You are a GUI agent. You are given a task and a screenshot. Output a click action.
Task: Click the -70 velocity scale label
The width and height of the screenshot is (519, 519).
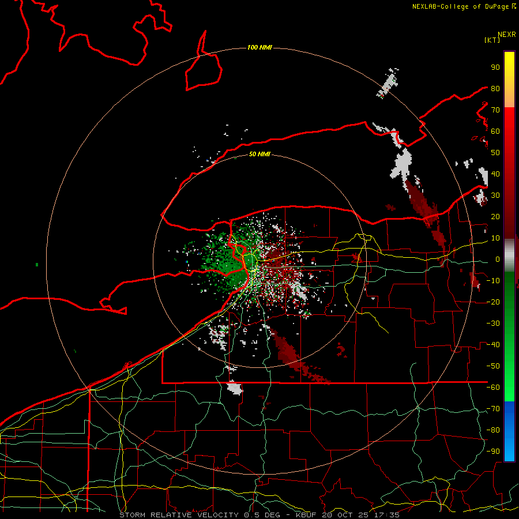click(493, 409)
